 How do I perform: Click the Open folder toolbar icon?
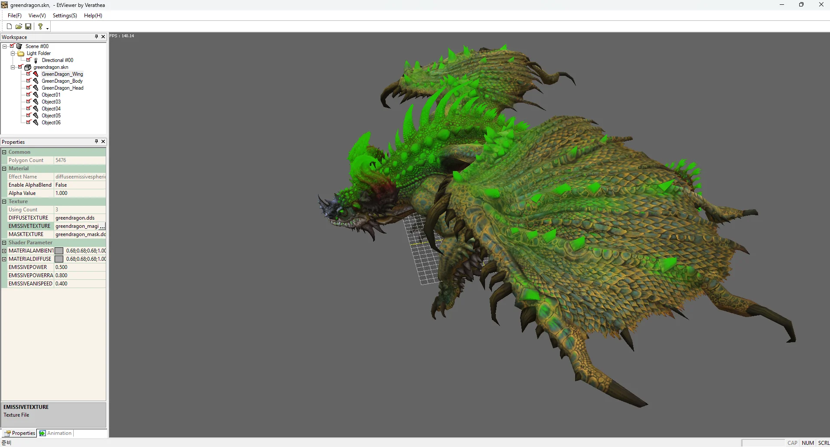(19, 26)
